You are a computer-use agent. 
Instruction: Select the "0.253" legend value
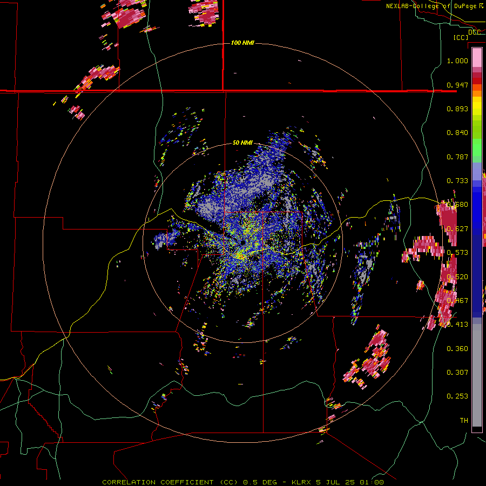(457, 396)
